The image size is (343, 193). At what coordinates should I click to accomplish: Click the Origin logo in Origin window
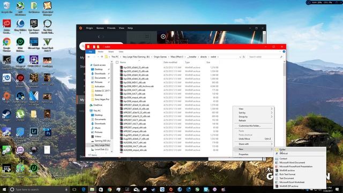point(81,28)
